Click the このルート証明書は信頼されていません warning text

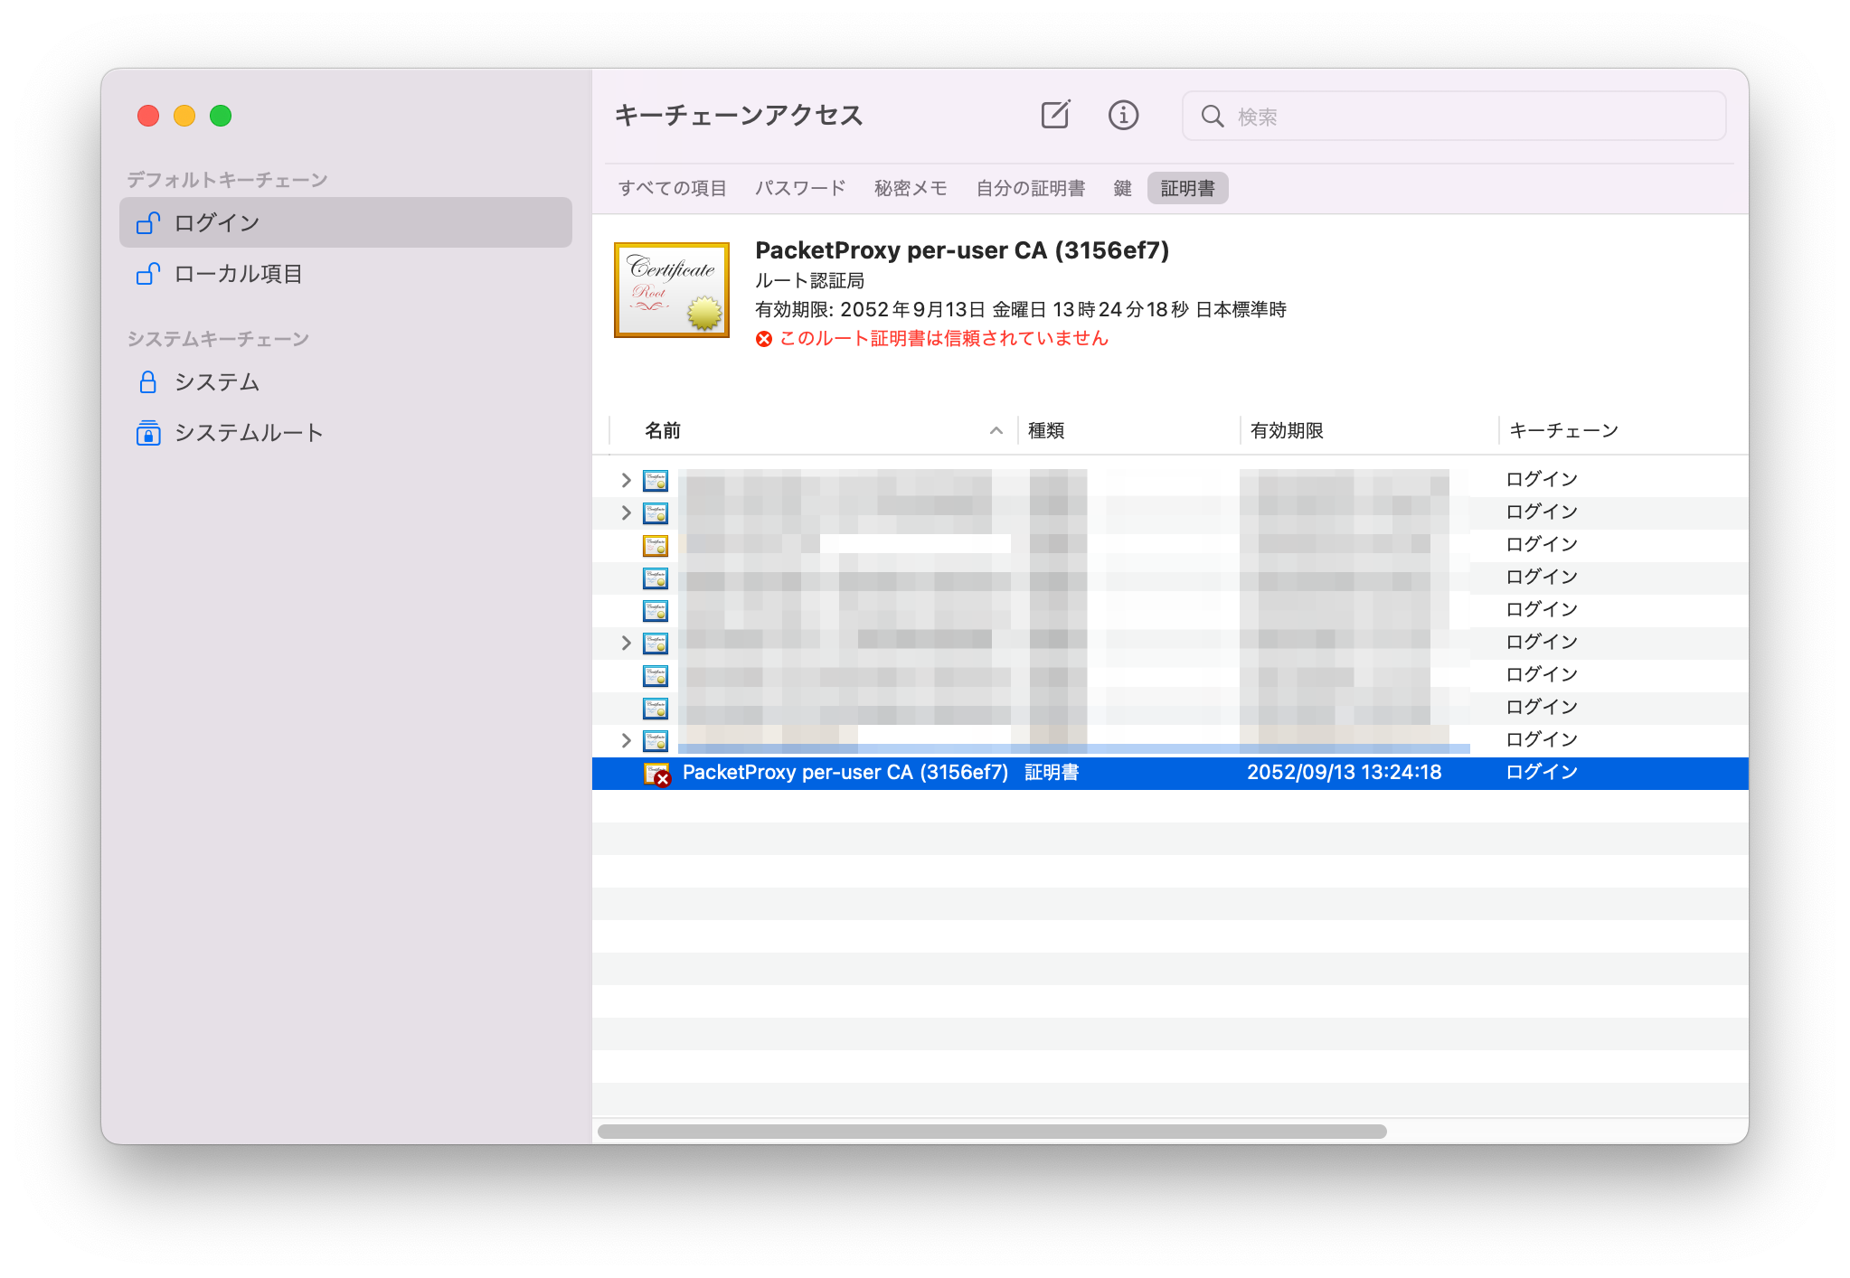coord(944,339)
